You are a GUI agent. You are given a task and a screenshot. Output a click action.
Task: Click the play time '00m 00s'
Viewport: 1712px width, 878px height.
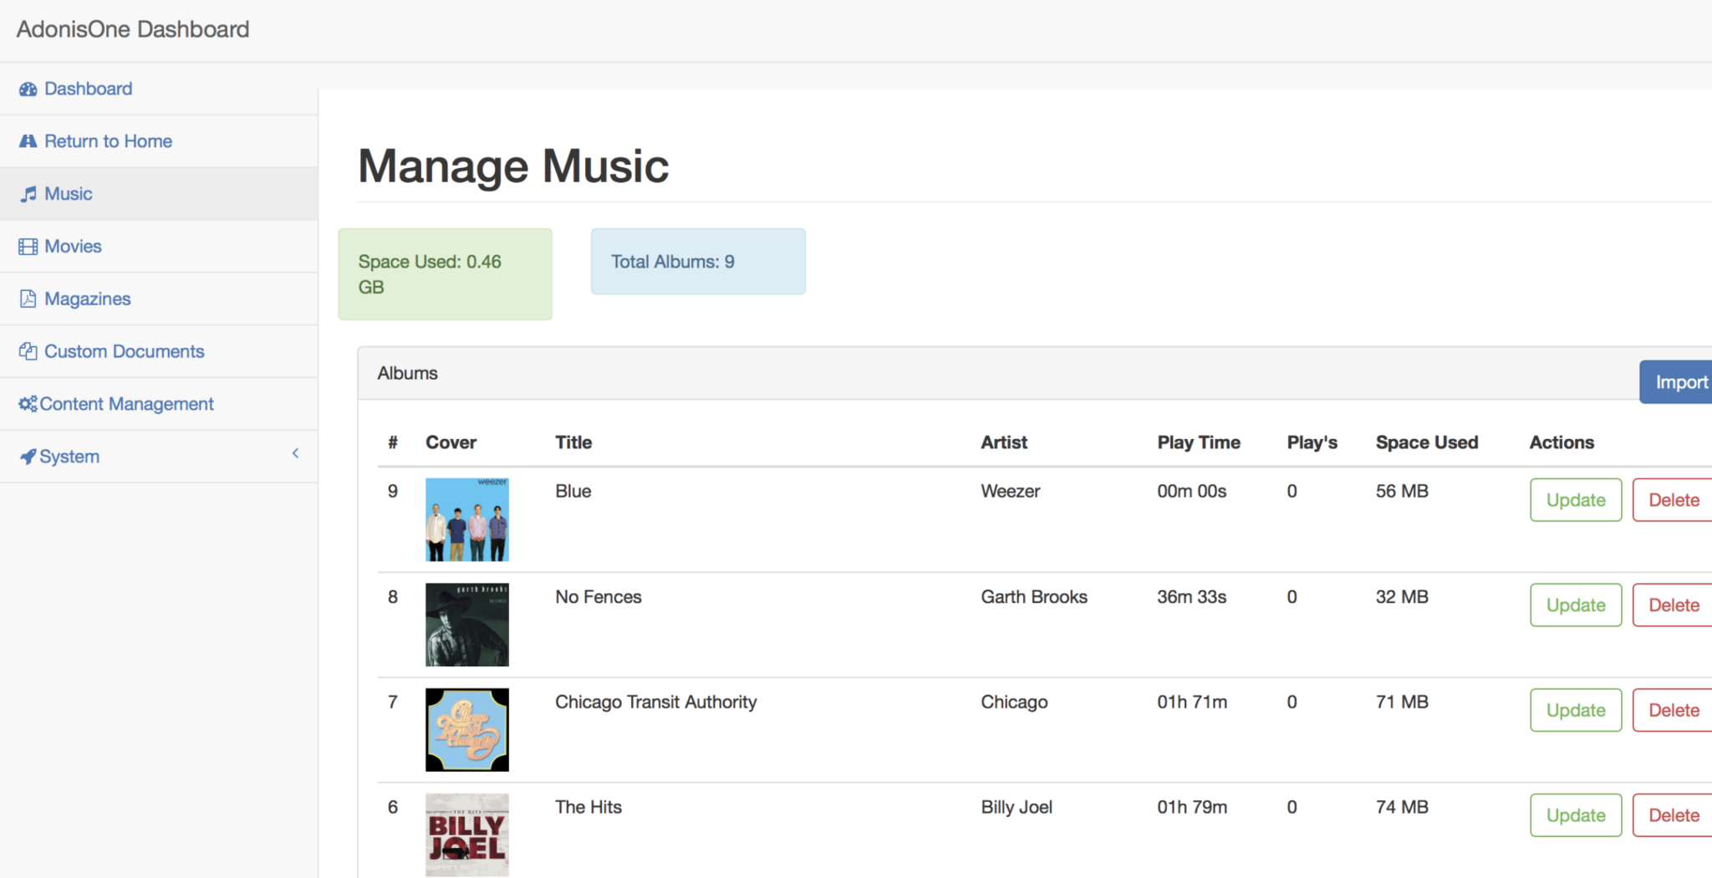pos(1192,492)
